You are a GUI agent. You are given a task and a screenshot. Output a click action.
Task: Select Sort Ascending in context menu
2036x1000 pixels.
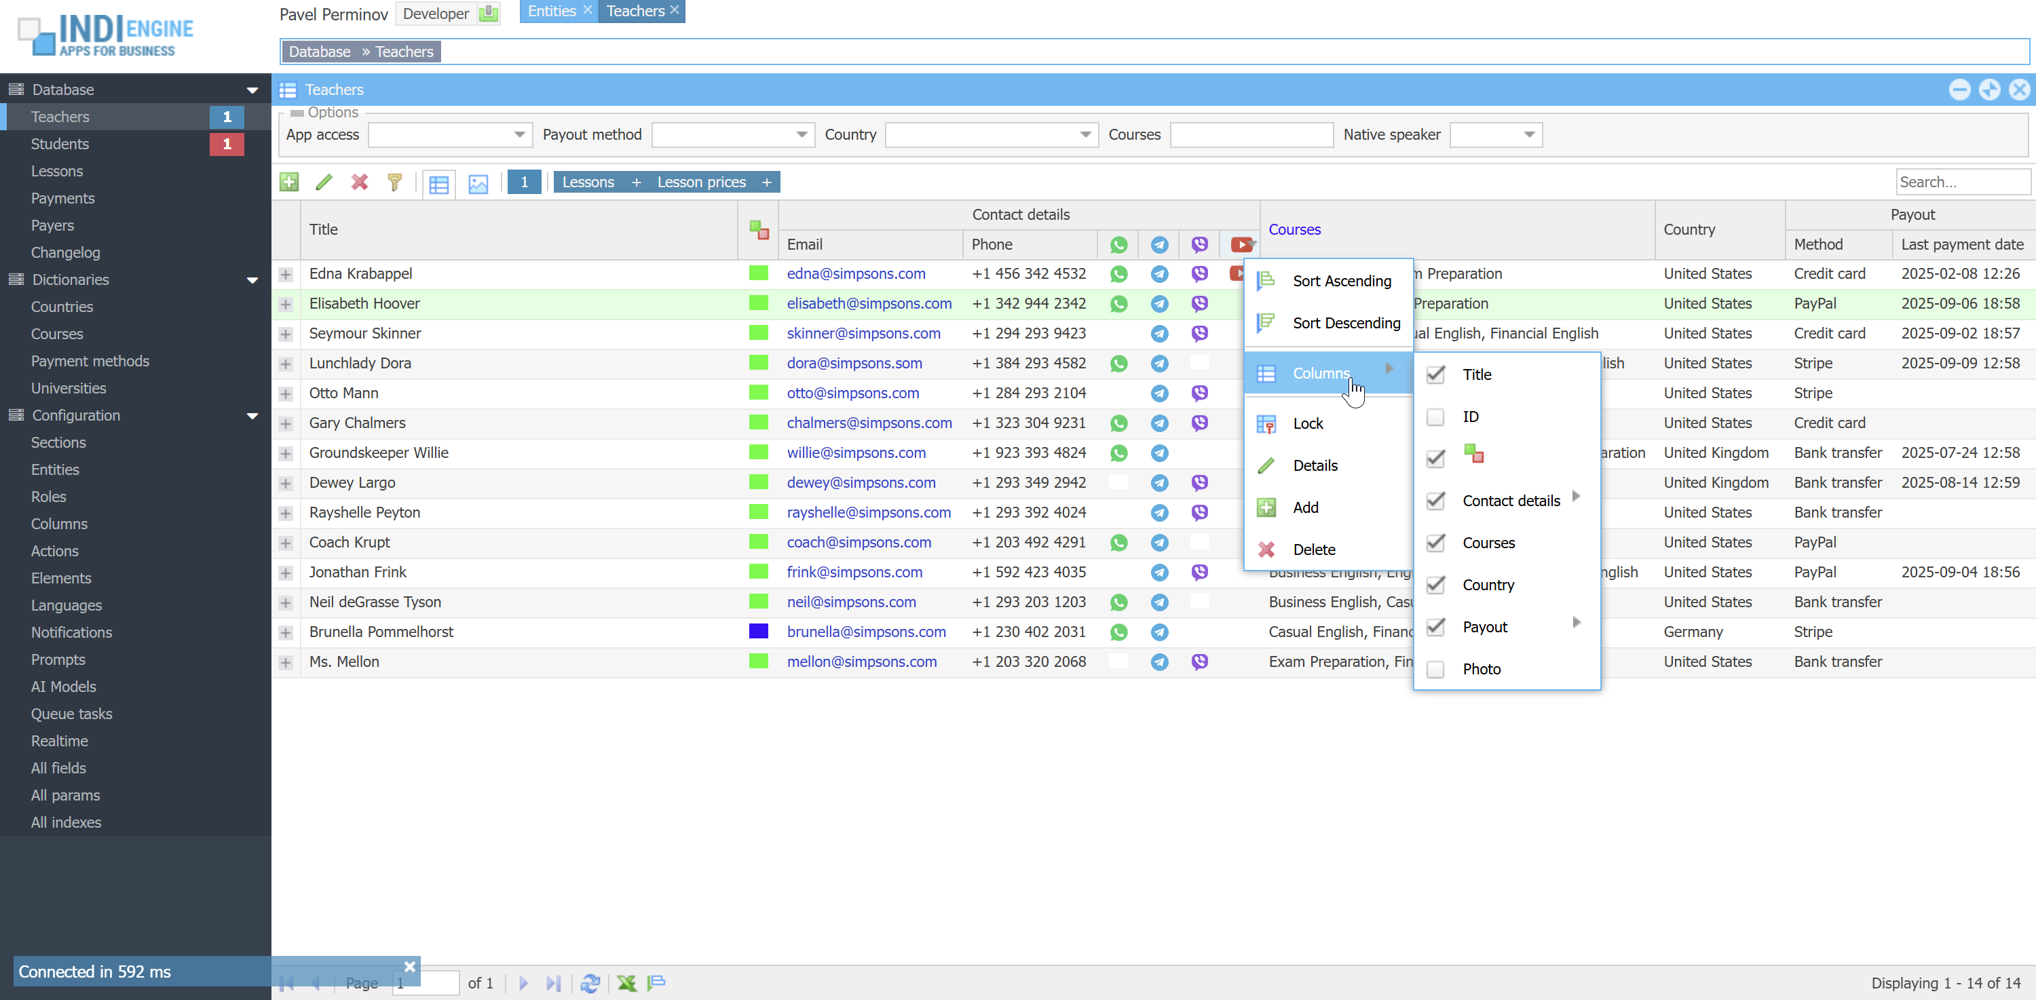click(x=1341, y=281)
